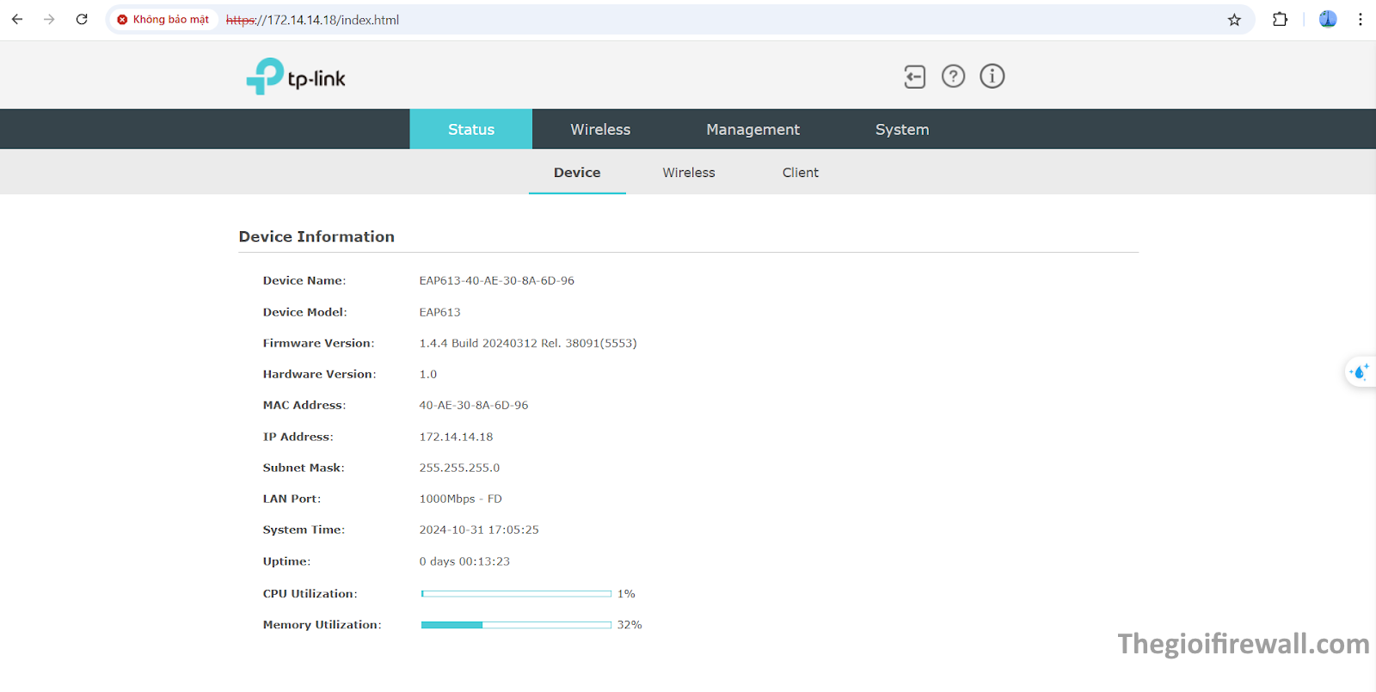Switch to the Wireless status sub-tab

click(688, 173)
